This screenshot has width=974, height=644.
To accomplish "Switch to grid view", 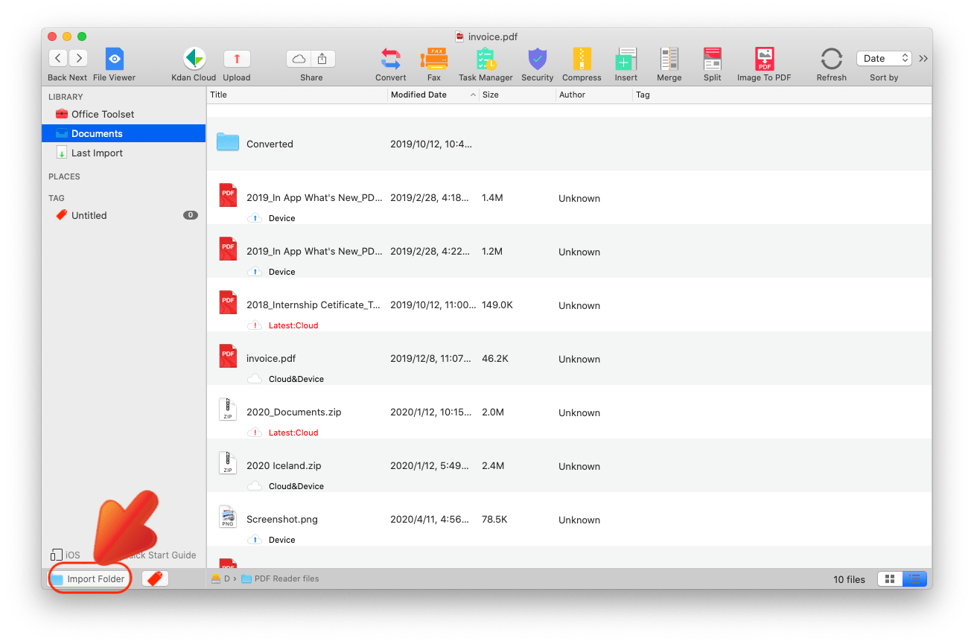I will coord(889,578).
